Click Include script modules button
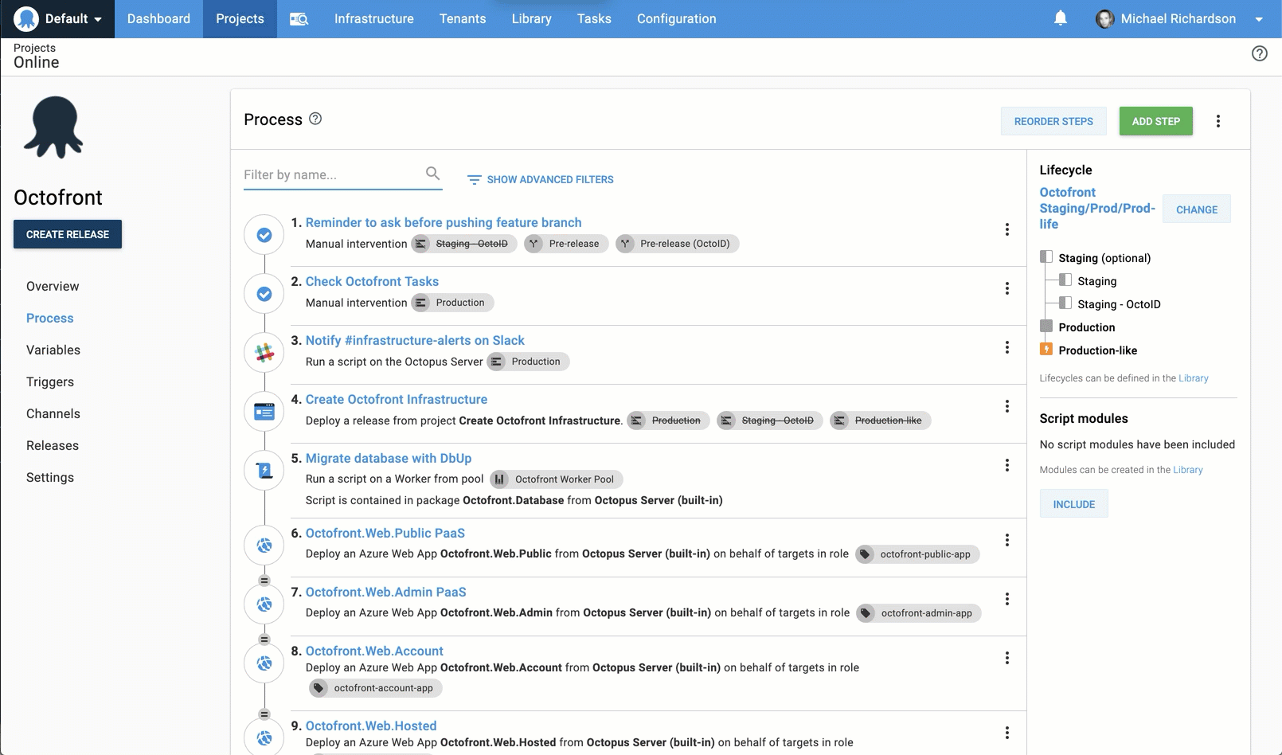The height and width of the screenshot is (755, 1282). pos(1074,504)
